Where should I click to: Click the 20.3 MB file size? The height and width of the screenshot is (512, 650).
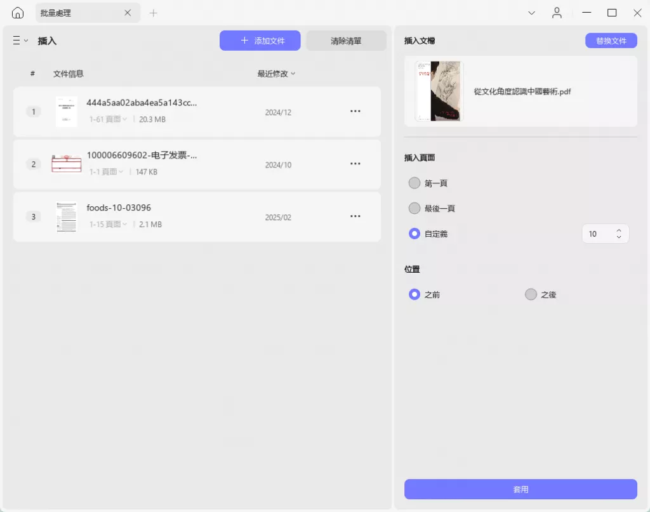[152, 119]
